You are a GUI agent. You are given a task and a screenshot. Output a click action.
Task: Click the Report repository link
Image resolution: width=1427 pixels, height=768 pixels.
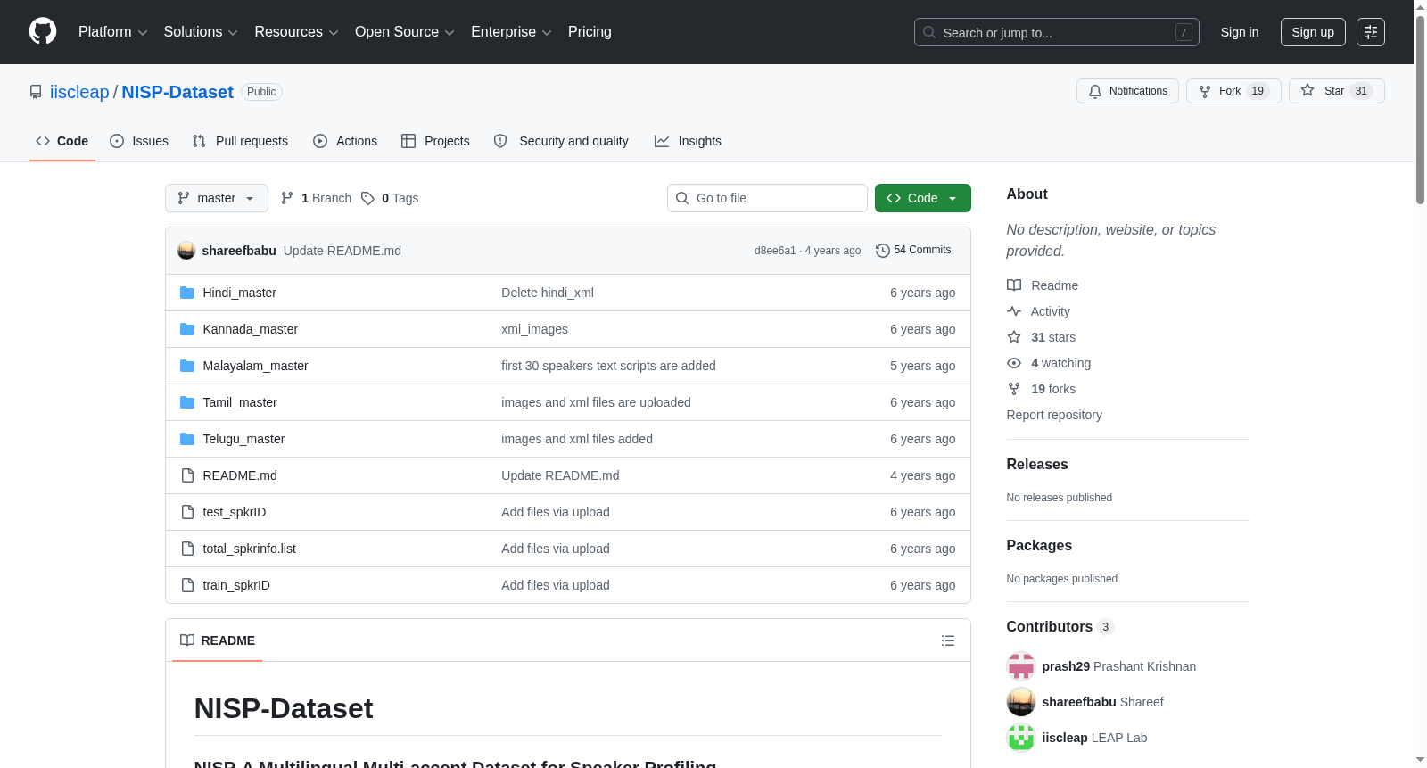point(1054,415)
